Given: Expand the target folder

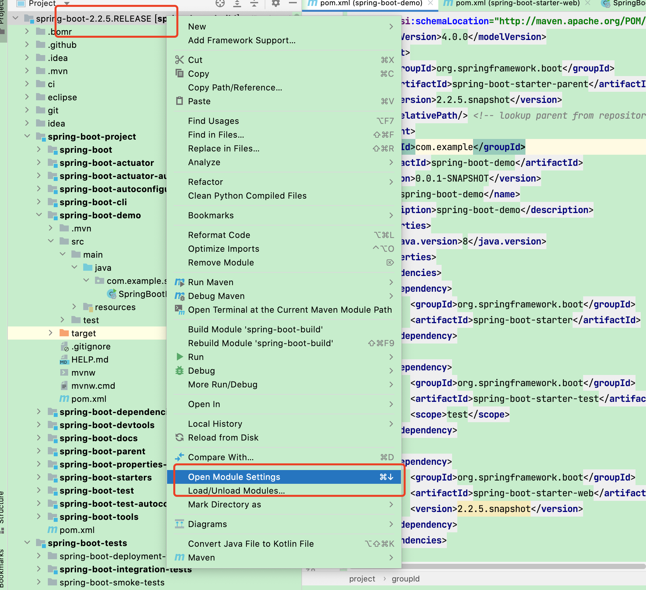Looking at the screenshot, I should 50,333.
